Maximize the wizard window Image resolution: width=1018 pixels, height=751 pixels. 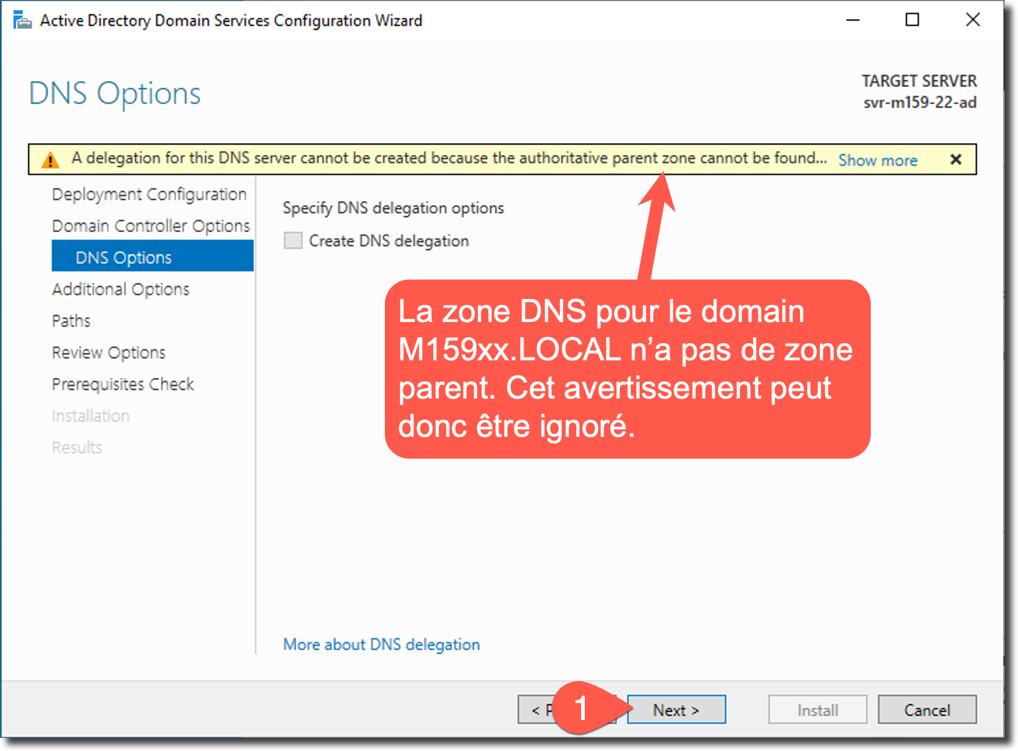coord(912,20)
